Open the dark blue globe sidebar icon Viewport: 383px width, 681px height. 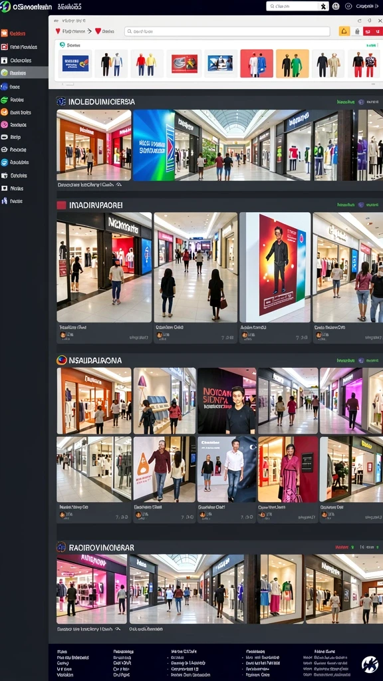pos(5,86)
